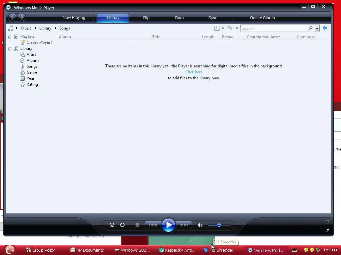341x255 pixels.
Task: Click the 'Click here' link to add files
Action: pos(194,72)
